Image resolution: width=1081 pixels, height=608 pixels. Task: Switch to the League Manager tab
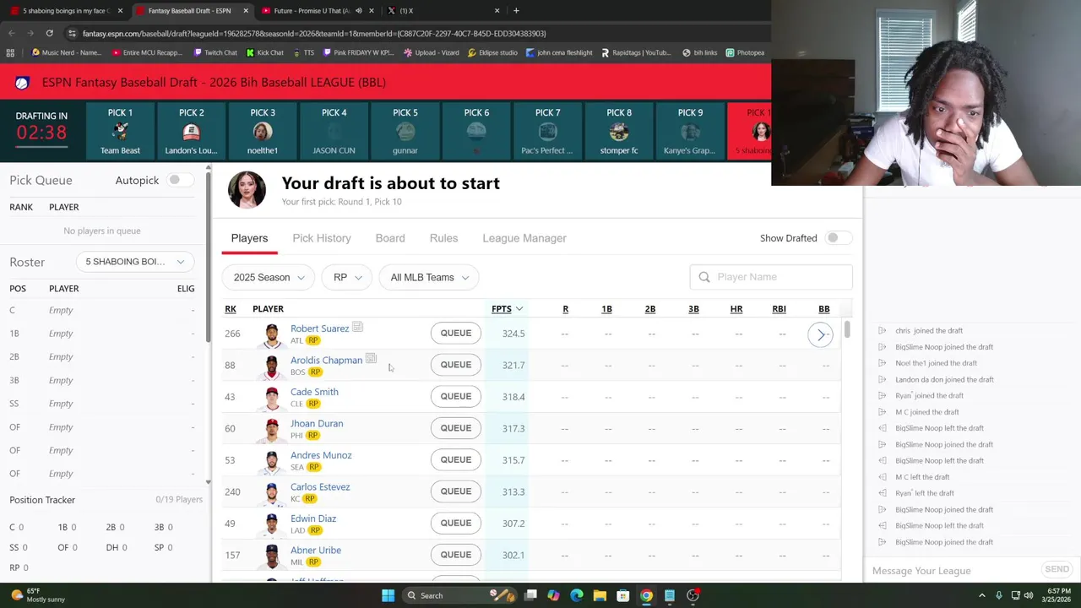(524, 238)
